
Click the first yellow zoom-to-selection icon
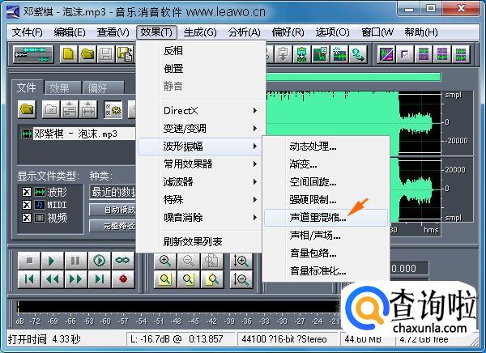point(165,279)
